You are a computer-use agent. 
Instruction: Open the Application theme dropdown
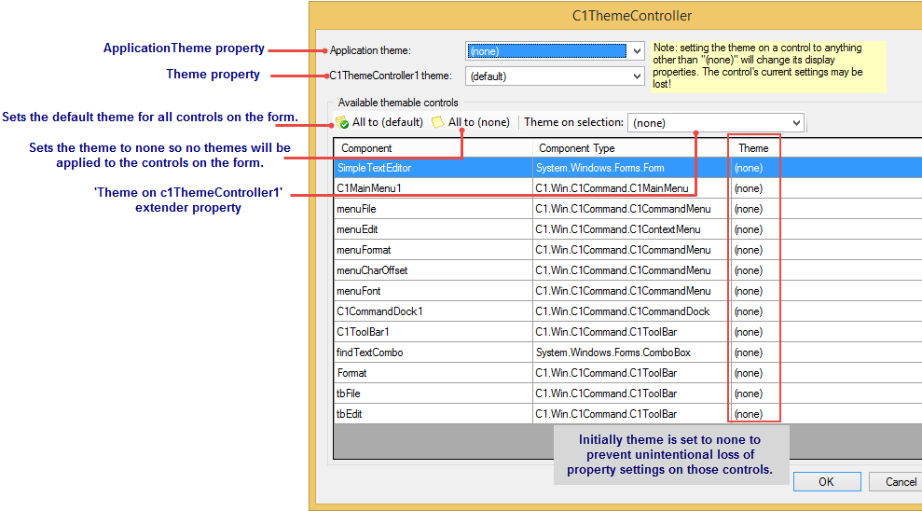pyautogui.click(x=555, y=51)
